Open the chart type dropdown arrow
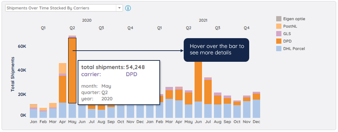Image resolution: width=338 pixels, height=132 pixels. click(x=119, y=8)
